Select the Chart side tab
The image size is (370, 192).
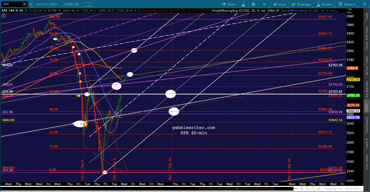367,107
